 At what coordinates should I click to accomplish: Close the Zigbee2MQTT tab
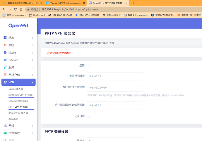click(84, 3)
